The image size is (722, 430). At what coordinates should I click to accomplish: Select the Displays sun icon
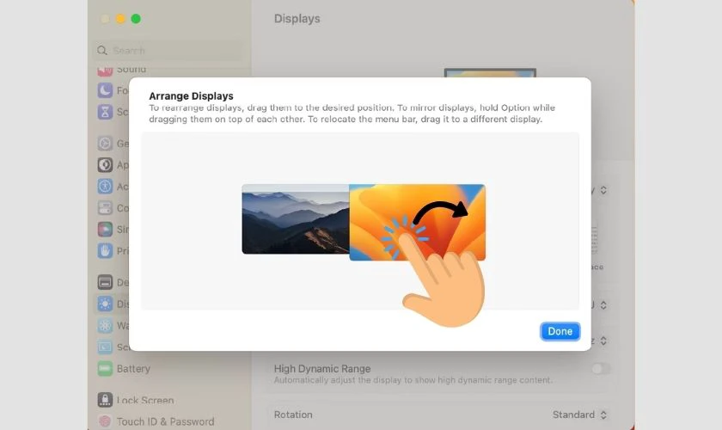click(x=105, y=304)
